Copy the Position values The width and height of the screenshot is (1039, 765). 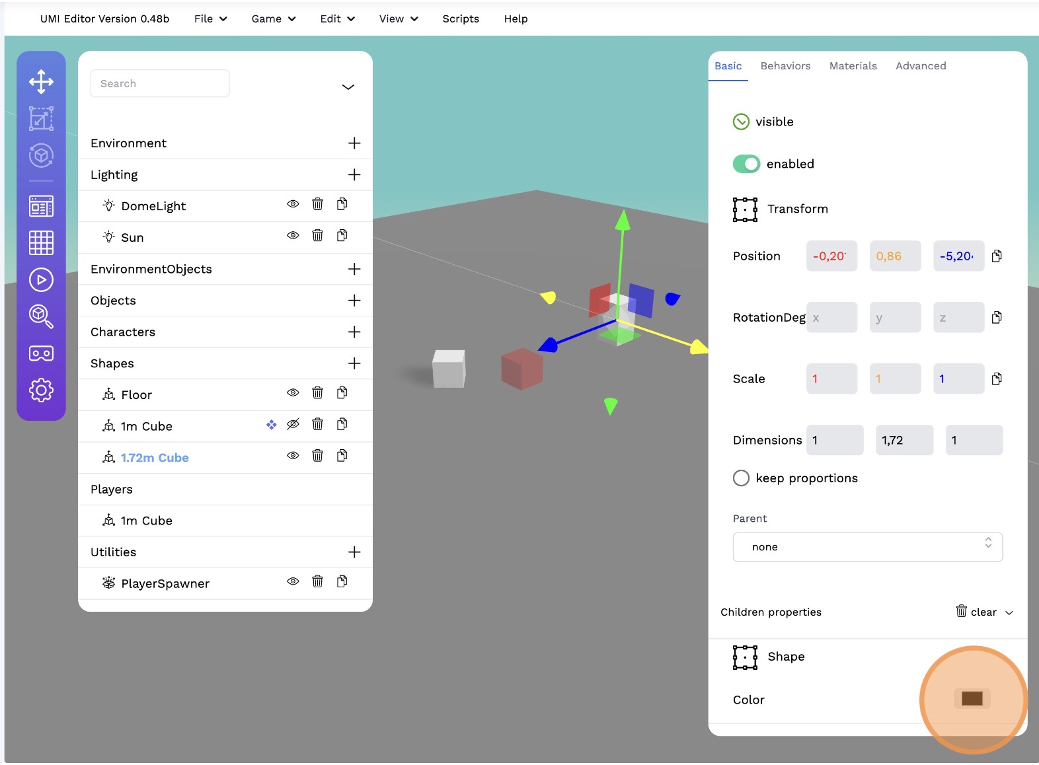[x=997, y=256]
